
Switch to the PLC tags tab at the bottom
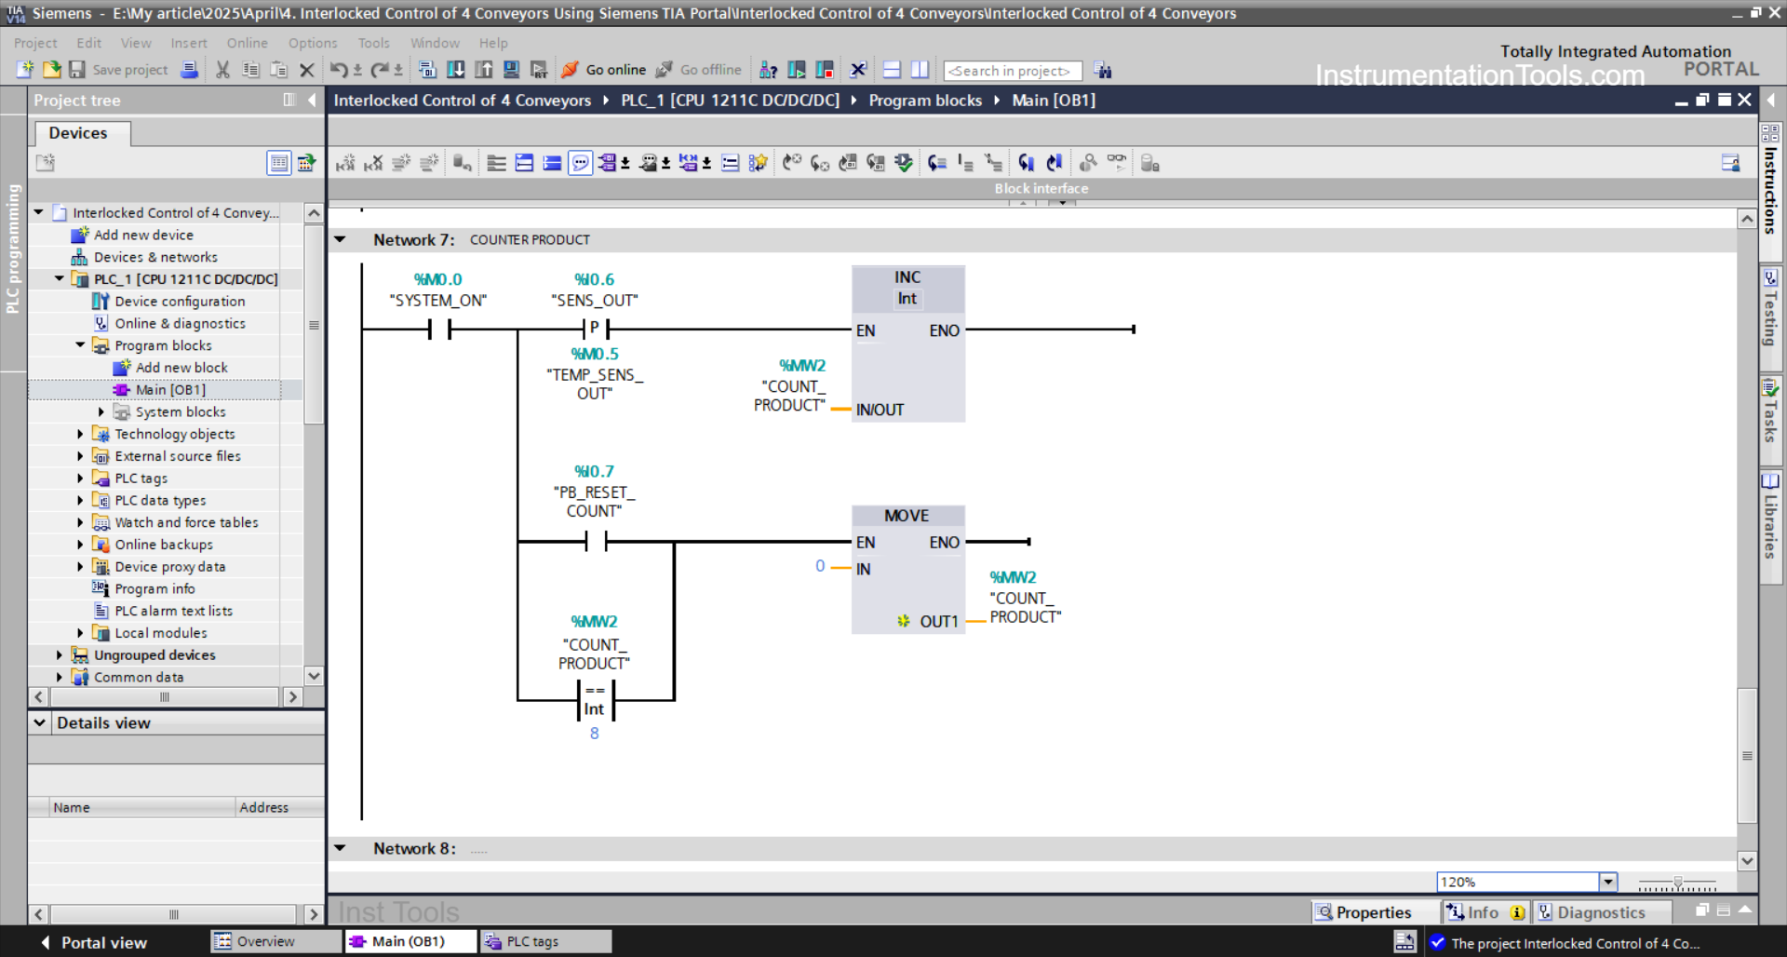[544, 941]
